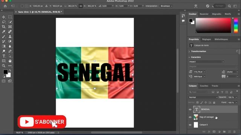Open the font size dropdown
This screenshot has height=135, width=241.
[204, 72]
